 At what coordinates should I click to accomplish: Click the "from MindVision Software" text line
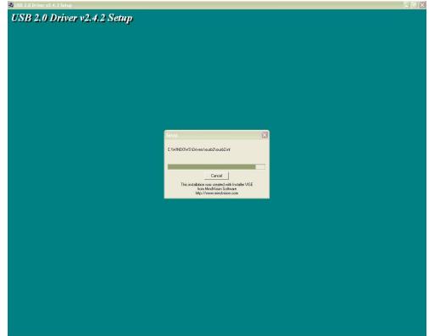coord(217,188)
